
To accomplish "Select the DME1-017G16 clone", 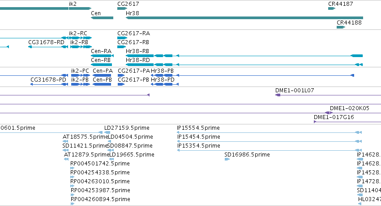I will 347,122.
